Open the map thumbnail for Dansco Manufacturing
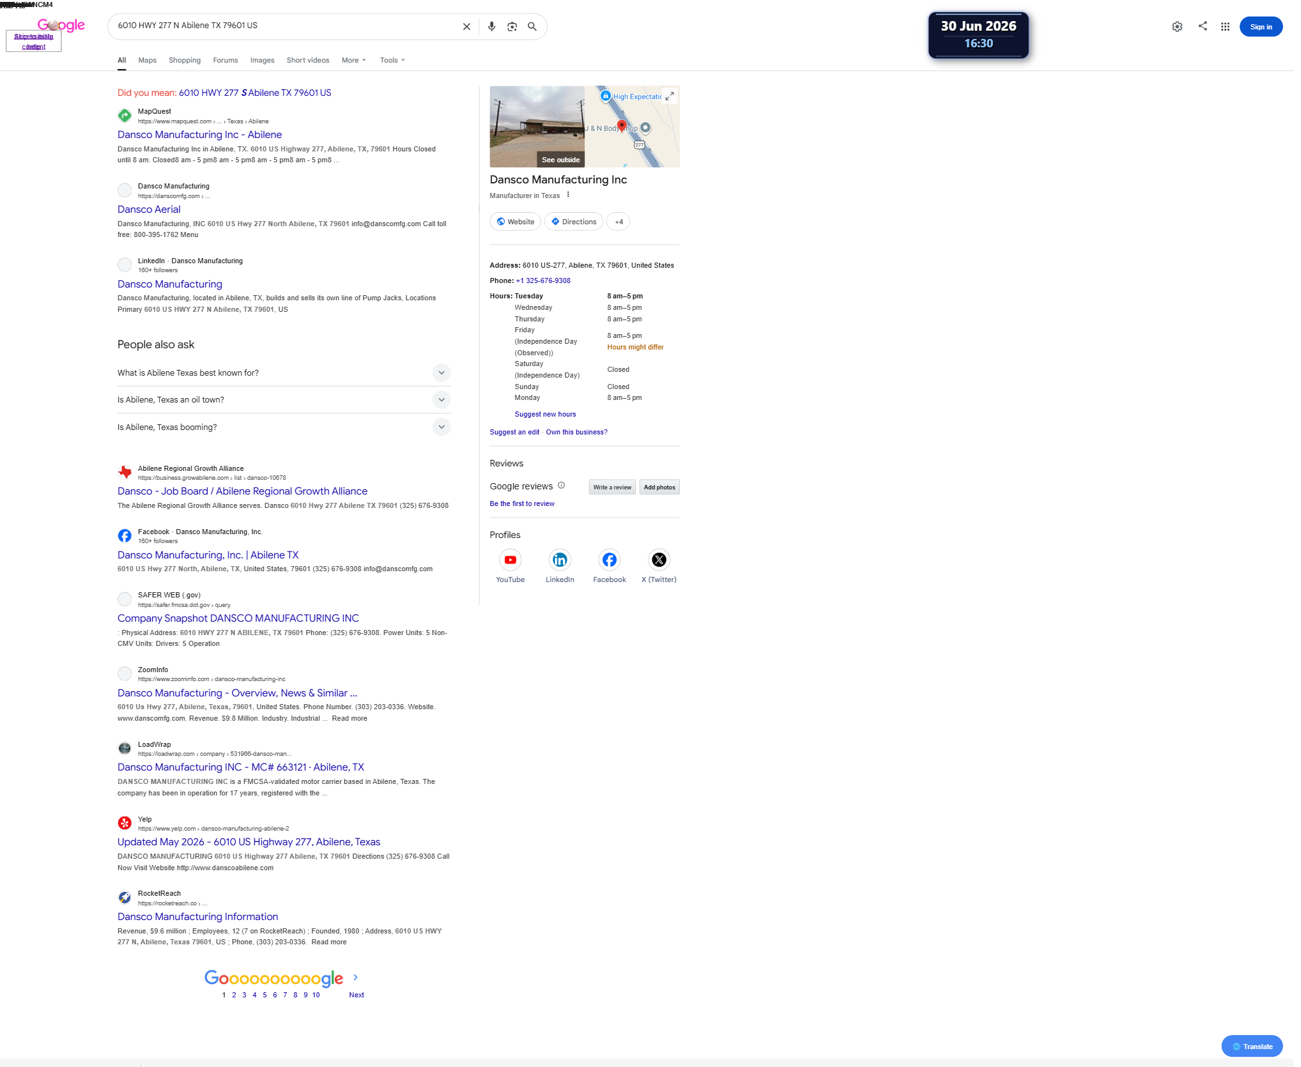Screen dimensions: 1301x1067 [633, 127]
